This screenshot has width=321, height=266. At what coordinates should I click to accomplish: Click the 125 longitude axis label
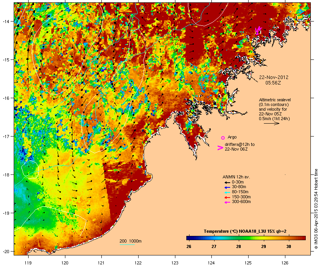tap(248, 263)
